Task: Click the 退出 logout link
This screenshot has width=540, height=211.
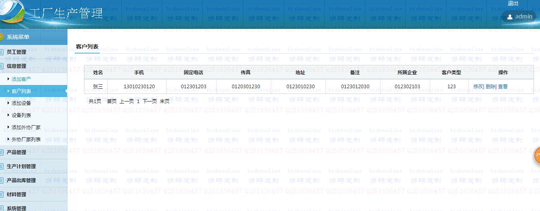Action: (513, 3)
